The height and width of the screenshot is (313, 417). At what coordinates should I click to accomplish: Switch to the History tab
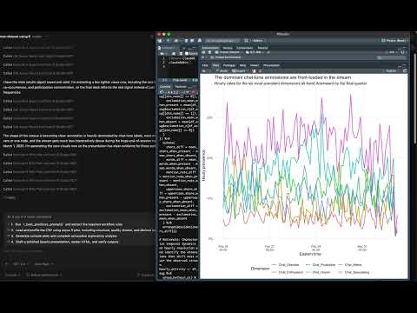tap(228, 48)
